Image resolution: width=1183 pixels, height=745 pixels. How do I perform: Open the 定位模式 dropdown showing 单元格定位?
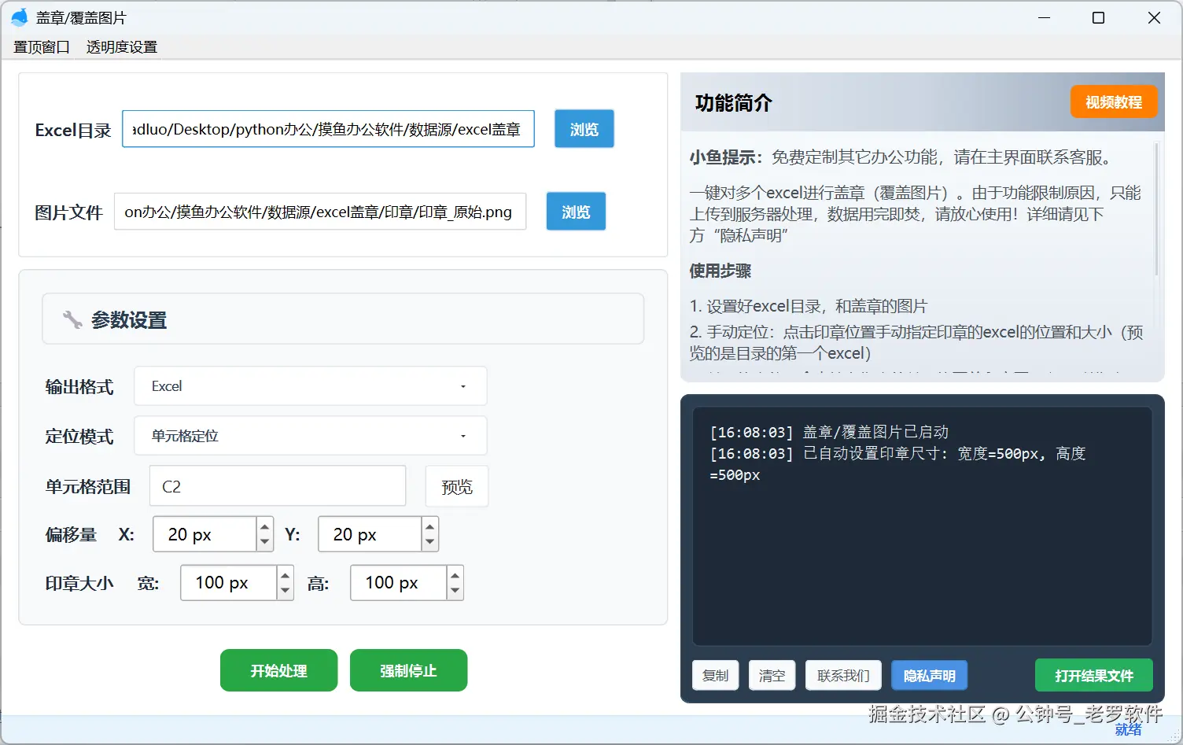310,436
